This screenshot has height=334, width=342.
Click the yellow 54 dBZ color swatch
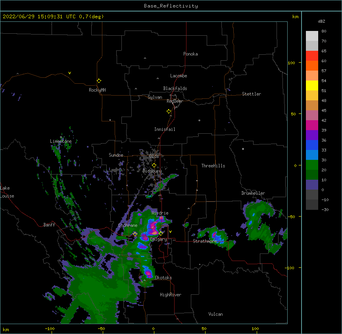(x=312, y=85)
